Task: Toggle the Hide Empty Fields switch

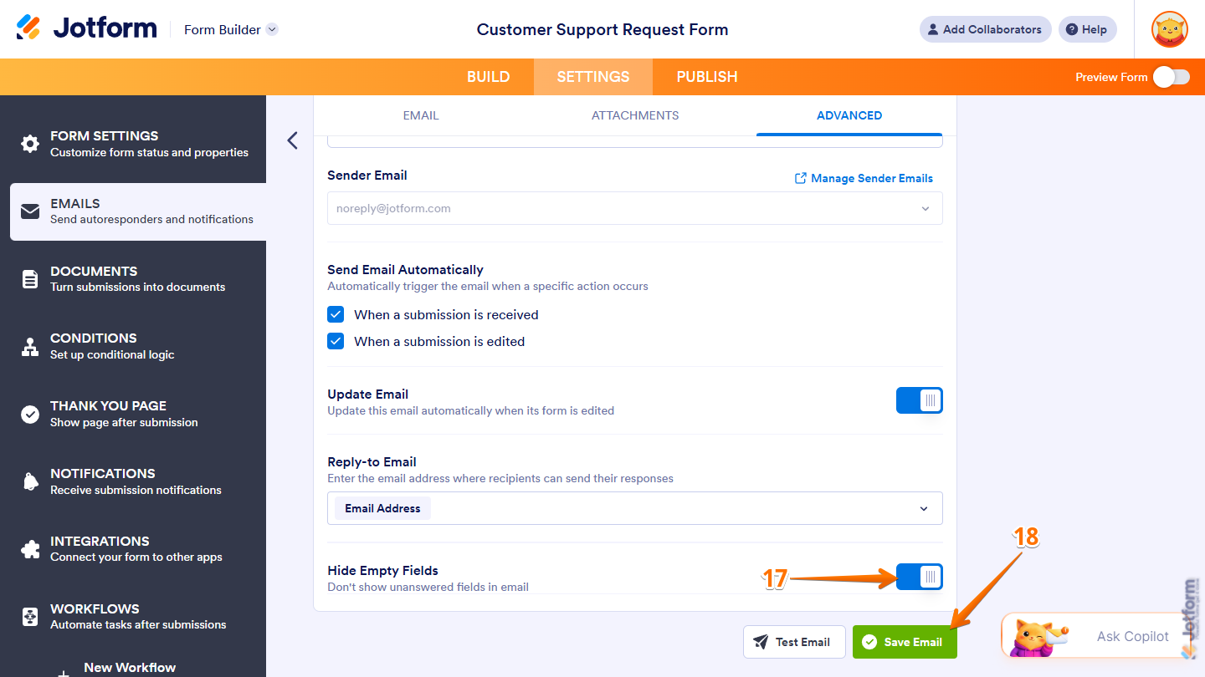Action: pos(920,577)
